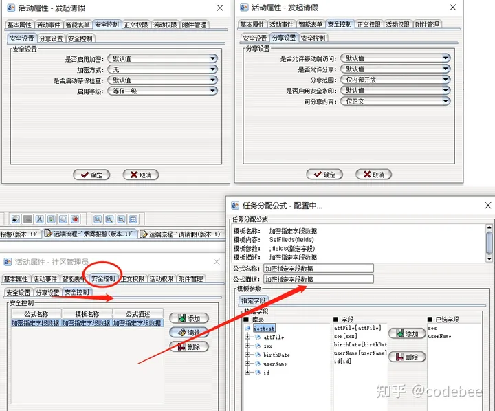Click the red delete icon in toolbar

75,219
